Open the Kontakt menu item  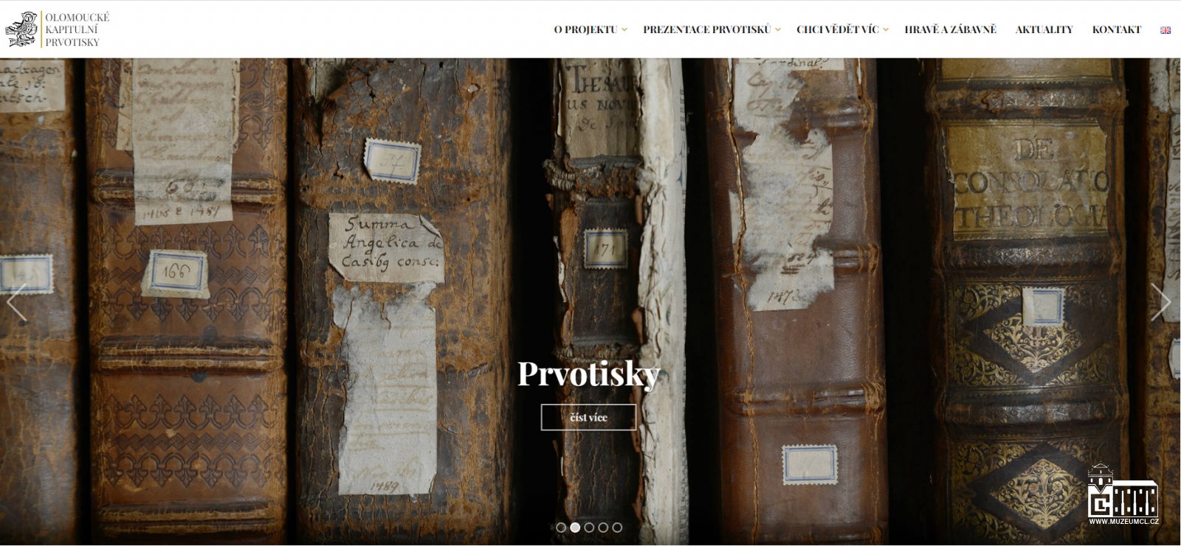1116,29
